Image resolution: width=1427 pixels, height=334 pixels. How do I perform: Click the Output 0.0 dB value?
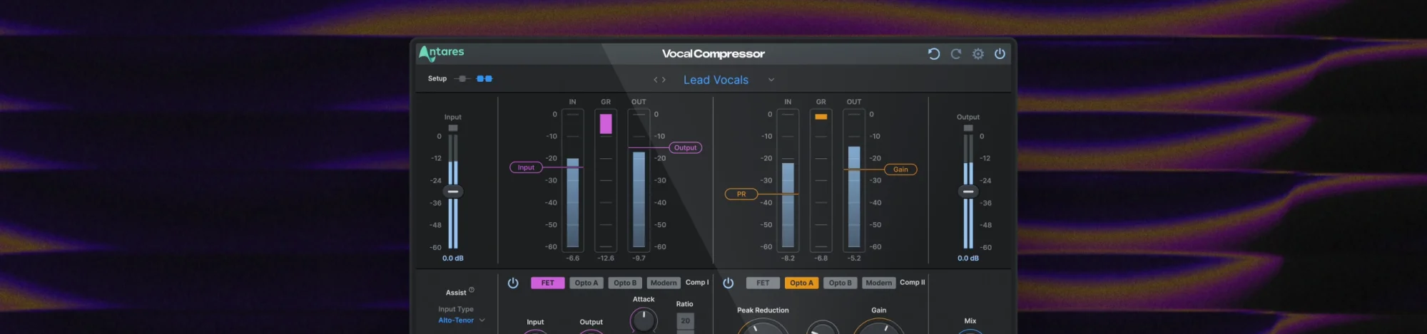point(968,259)
